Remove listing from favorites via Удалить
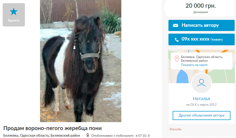Viewport: 236px width, 138px height. 14,15
